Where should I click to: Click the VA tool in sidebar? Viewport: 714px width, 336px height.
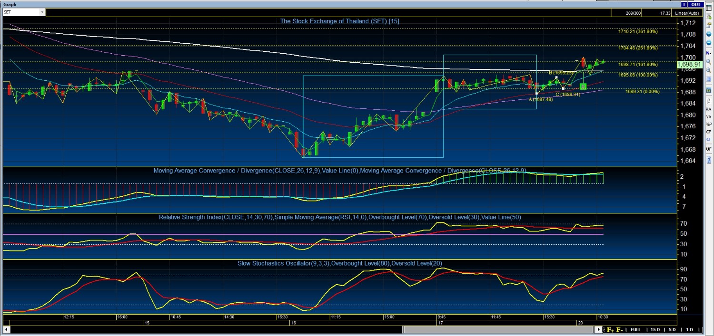coord(709,116)
